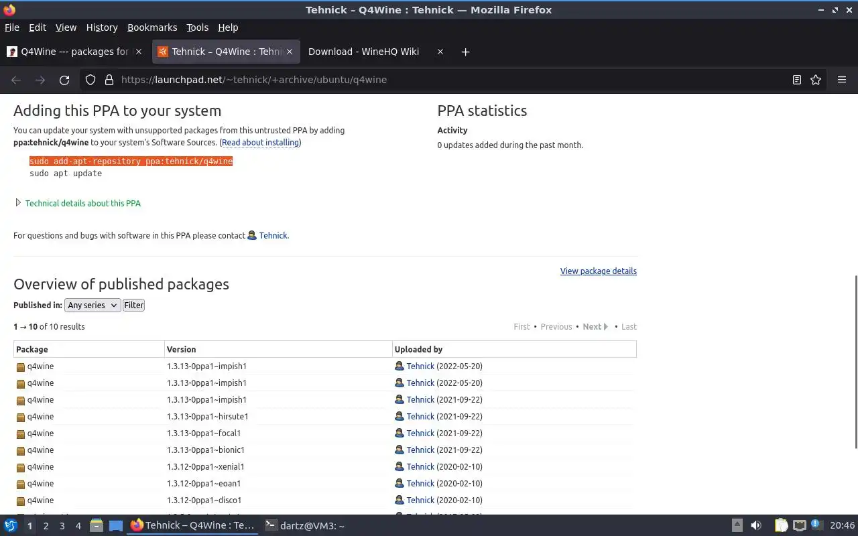Open the View menu
The width and height of the screenshot is (858, 536).
tap(66, 27)
